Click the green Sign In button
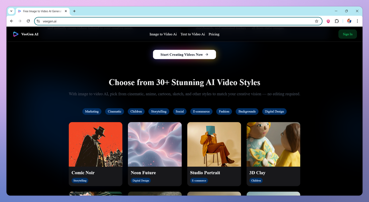Viewport: 369px width, 202px height. tap(347, 34)
